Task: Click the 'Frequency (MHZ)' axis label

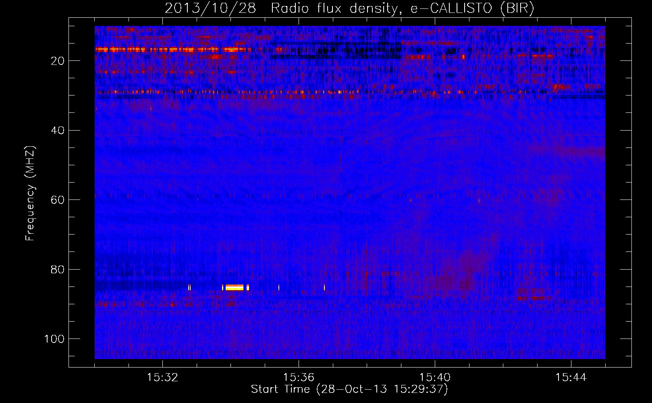Action: (x=30, y=193)
